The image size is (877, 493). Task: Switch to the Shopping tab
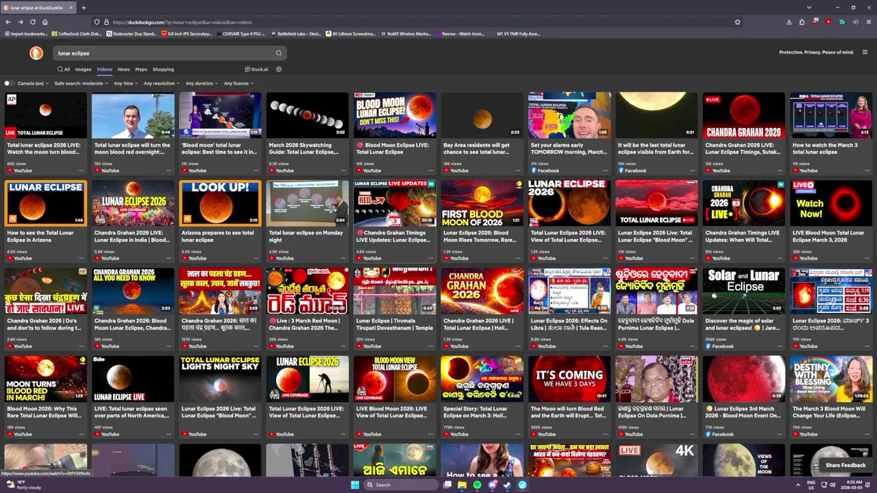163,69
